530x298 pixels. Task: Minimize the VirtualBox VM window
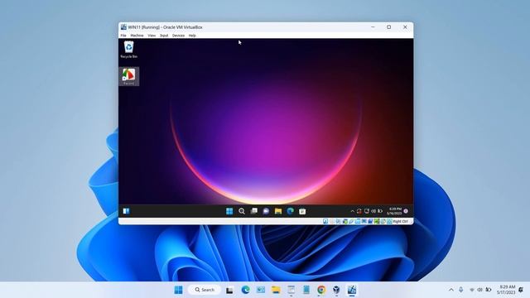[373, 27]
